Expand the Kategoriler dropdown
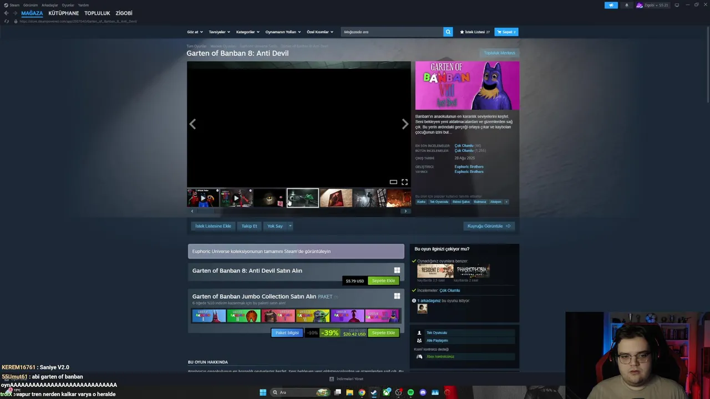710x399 pixels. (x=247, y=32)
